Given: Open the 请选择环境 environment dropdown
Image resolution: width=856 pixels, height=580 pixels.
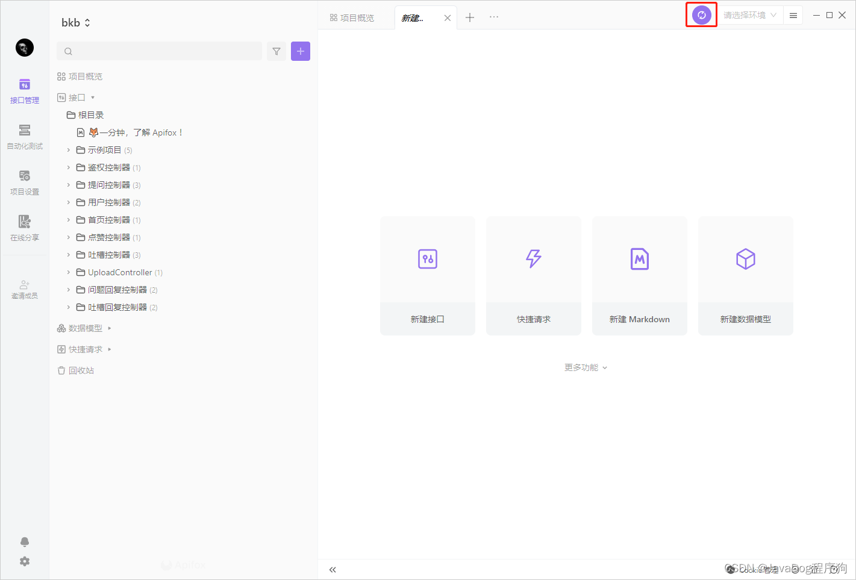Looking at the screenshot, I should (x=750, y=15).
